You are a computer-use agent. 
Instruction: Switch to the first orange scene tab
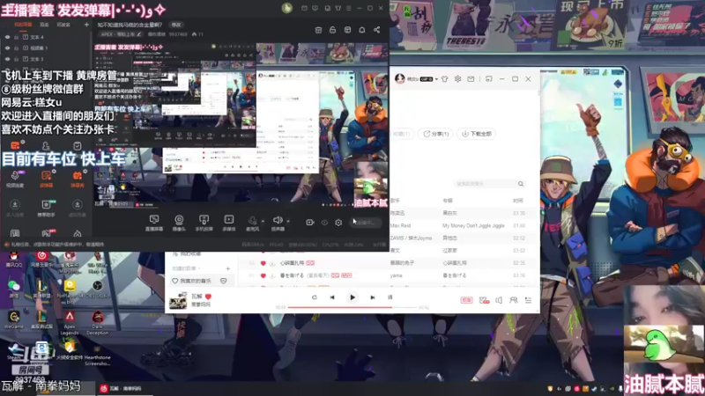pos(23,25)
